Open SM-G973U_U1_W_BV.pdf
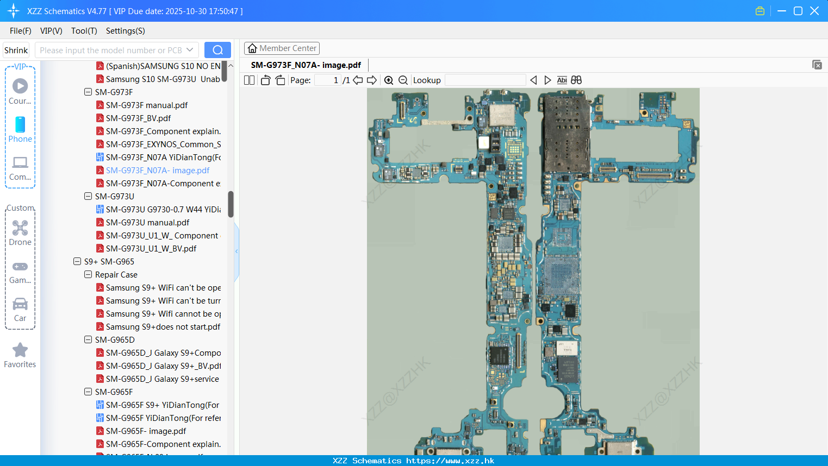828x466 pixels. click(151, 248)
